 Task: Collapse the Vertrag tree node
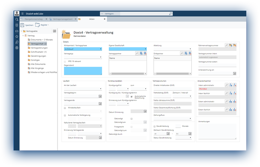(x=23, y=36)
